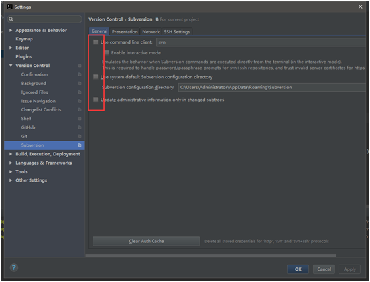Open Confirmation under Version Control
370x282 pixels.
[x=34, y=74]
